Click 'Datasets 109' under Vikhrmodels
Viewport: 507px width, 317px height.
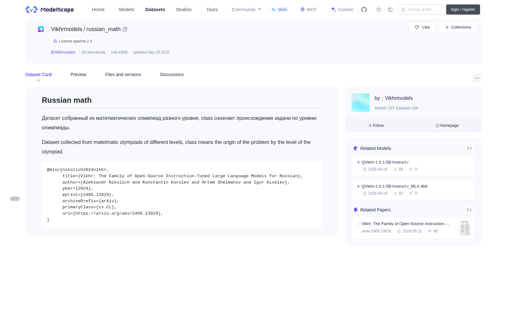click(407, 108)
